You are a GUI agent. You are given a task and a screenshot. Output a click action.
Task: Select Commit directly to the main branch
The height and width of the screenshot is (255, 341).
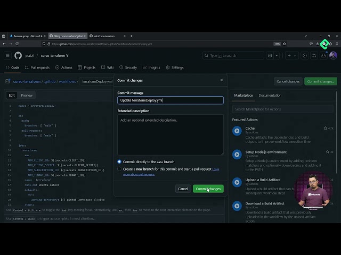click(119, 161)
